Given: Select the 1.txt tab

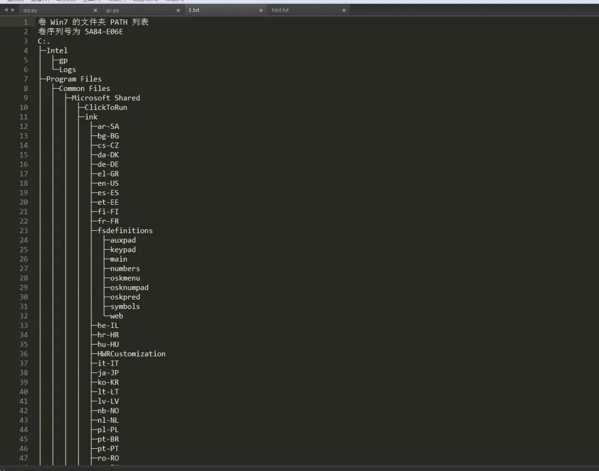Looking at the screenshot, I should 194,9.
